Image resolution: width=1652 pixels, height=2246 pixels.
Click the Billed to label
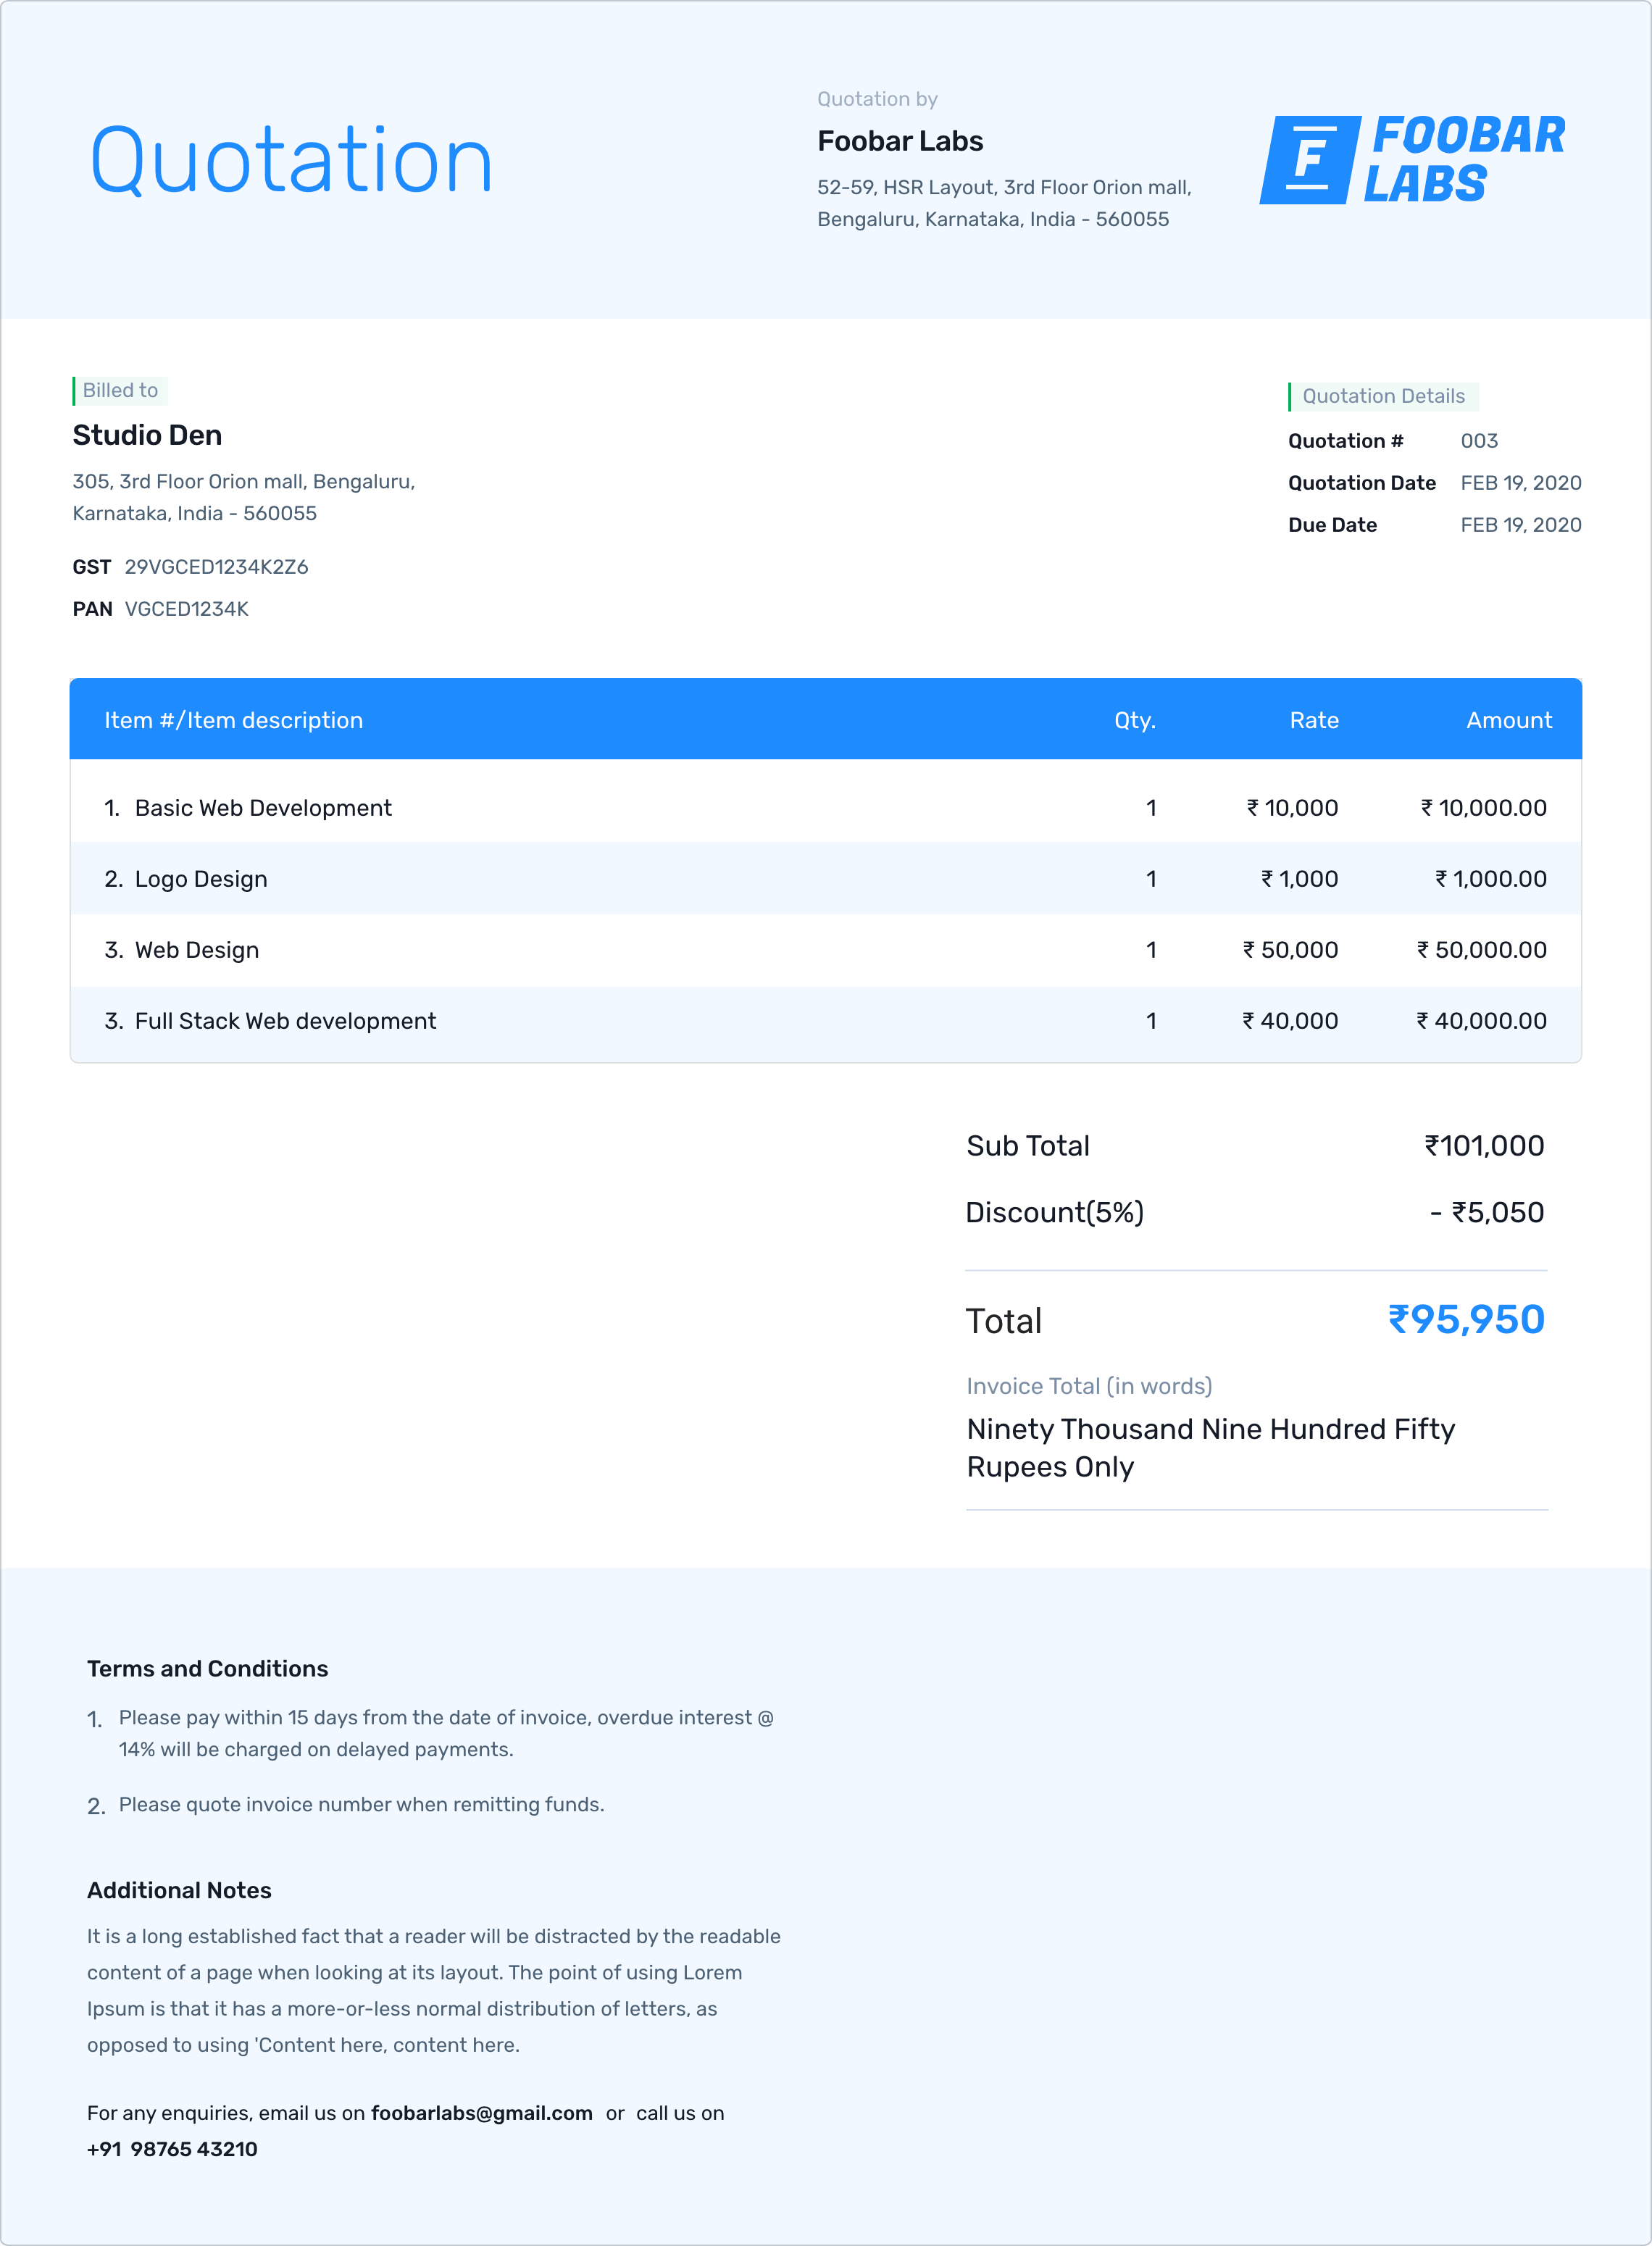click(x=120, y=390)
